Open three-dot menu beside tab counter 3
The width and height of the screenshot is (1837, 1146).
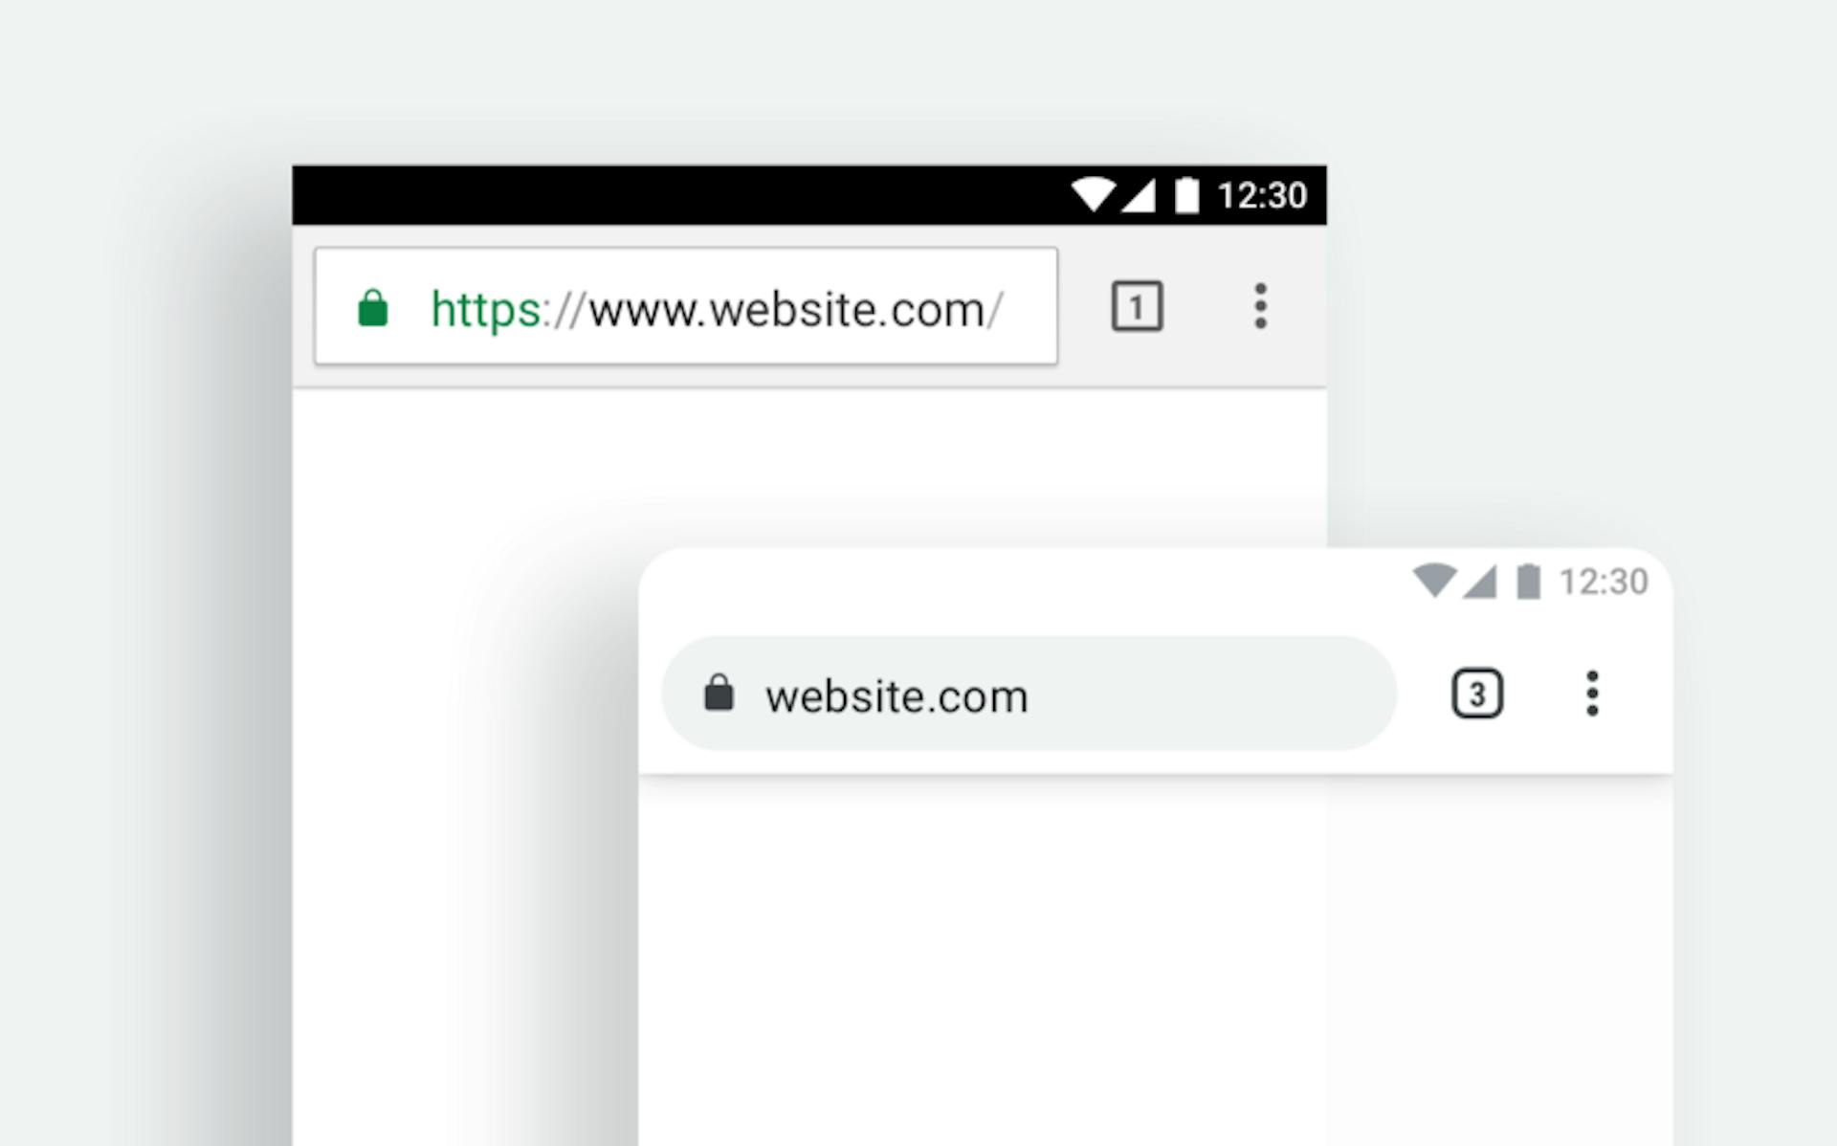pyautogui.click(x=1592, y=693)
